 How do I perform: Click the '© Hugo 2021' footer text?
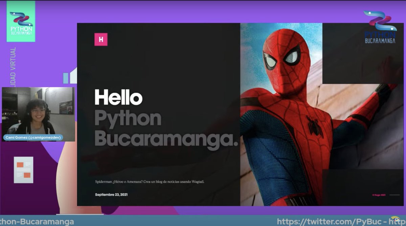click(x=379, y=195)
